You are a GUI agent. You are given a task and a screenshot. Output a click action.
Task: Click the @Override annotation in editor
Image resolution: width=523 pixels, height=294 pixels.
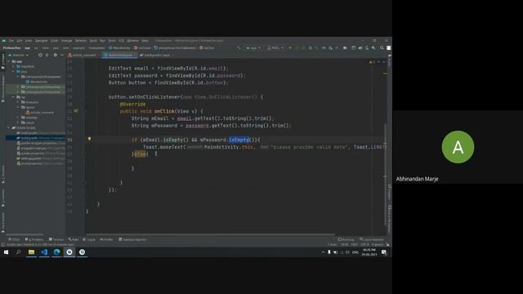coord(132,104)
